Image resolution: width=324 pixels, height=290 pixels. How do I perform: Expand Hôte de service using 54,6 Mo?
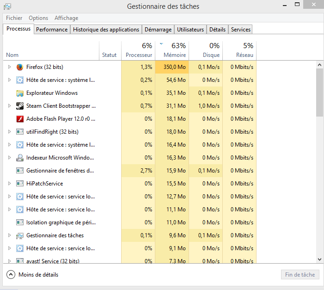pos(9,80)
